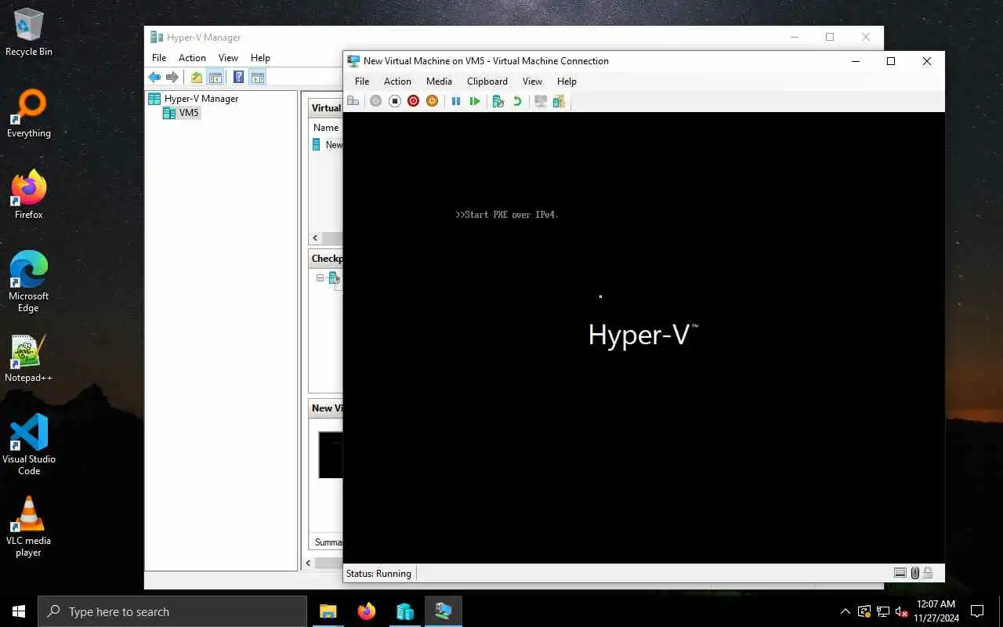Screen dimensions: 1003x627
Task: Open File menu in Hyper-V Manager
Action: (x=159, y=58)
